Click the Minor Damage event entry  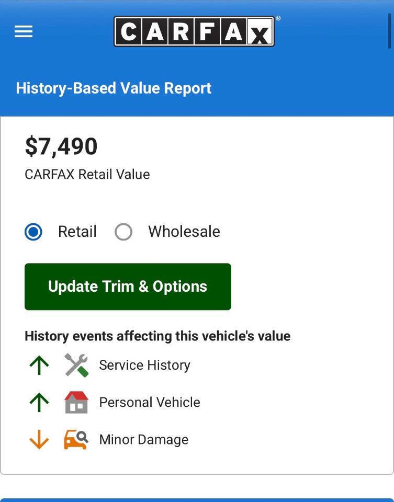click(143, 439)
